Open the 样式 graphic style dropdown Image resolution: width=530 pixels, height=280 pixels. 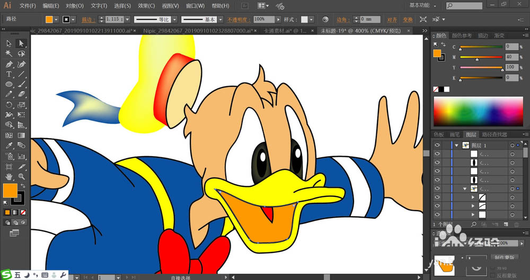click(311, 20)
